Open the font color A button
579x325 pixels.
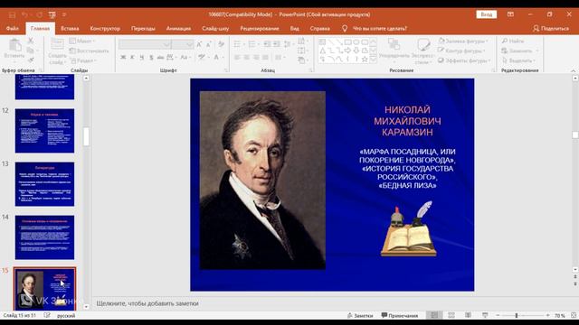216,57
